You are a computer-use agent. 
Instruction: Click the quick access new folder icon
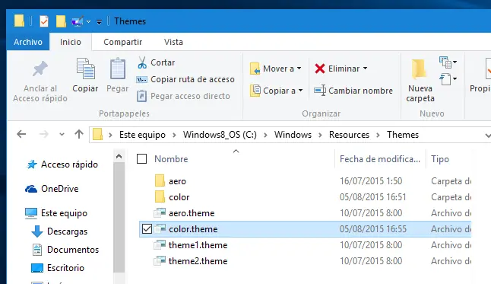(x=61, y=21)
